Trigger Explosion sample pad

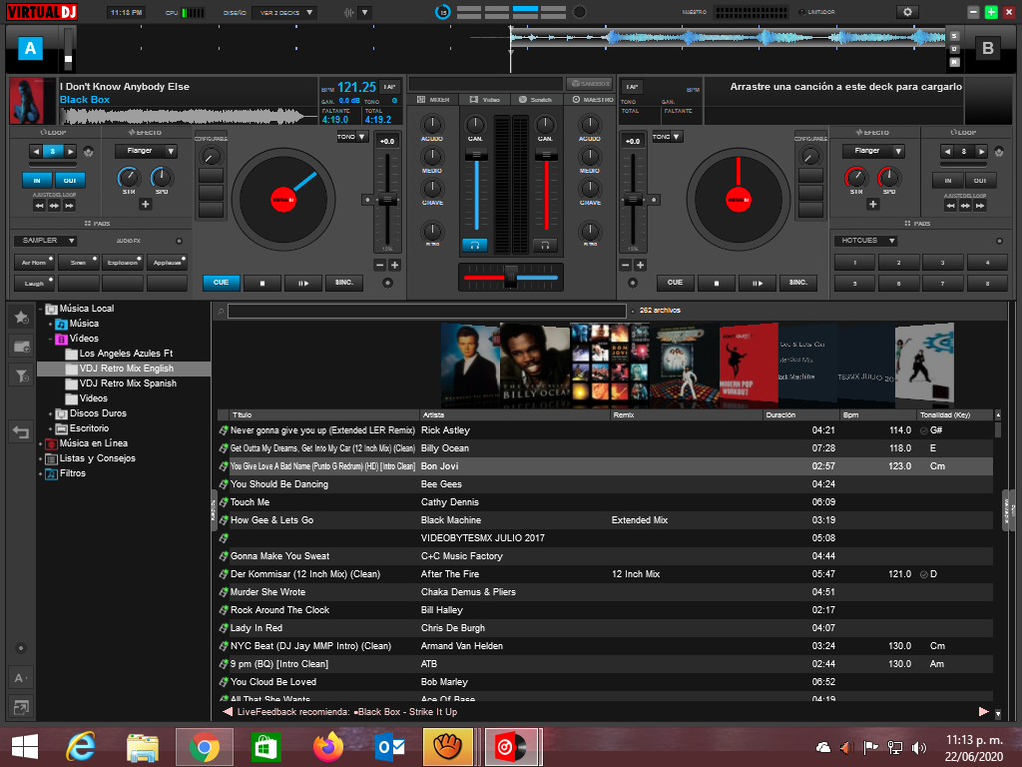coord(123,263)
